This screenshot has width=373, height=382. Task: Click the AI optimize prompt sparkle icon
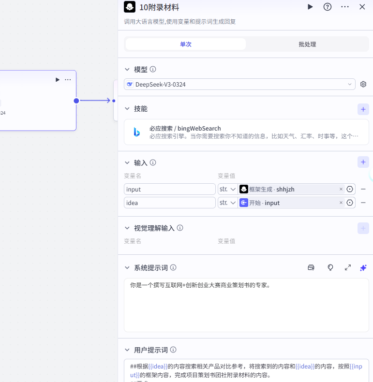[363, 267]
